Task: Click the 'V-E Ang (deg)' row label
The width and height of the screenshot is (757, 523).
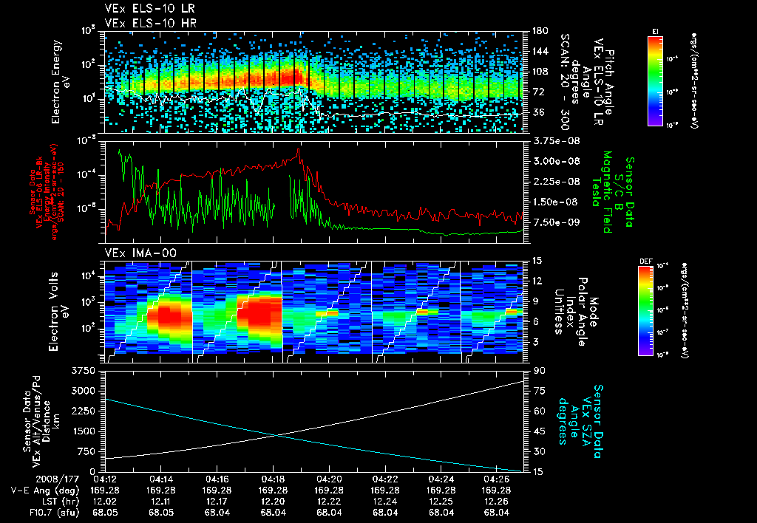Action: [x=44, y=490]
